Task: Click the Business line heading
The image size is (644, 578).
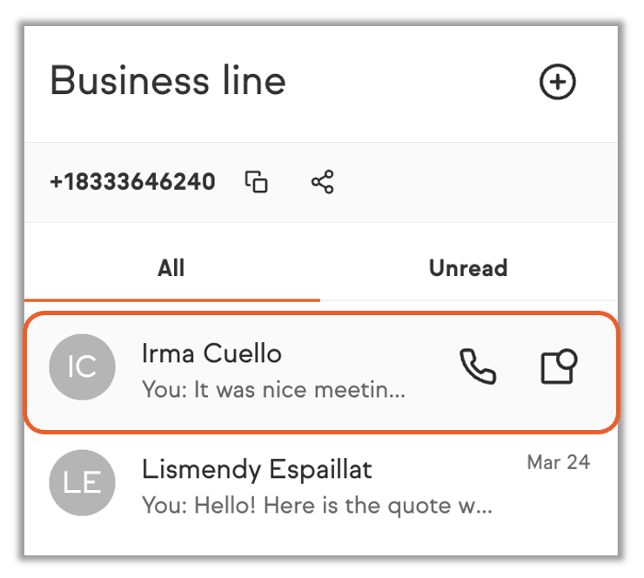Action: tap(168, 81)
